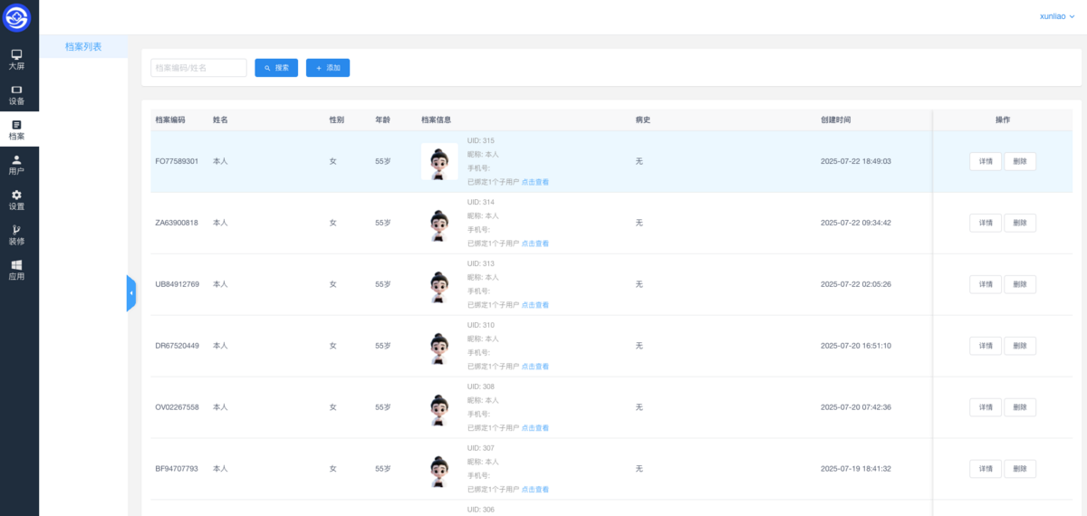Select archive code BF94707793
Screen dimensions: 1087x516
(x=177, y=469)
